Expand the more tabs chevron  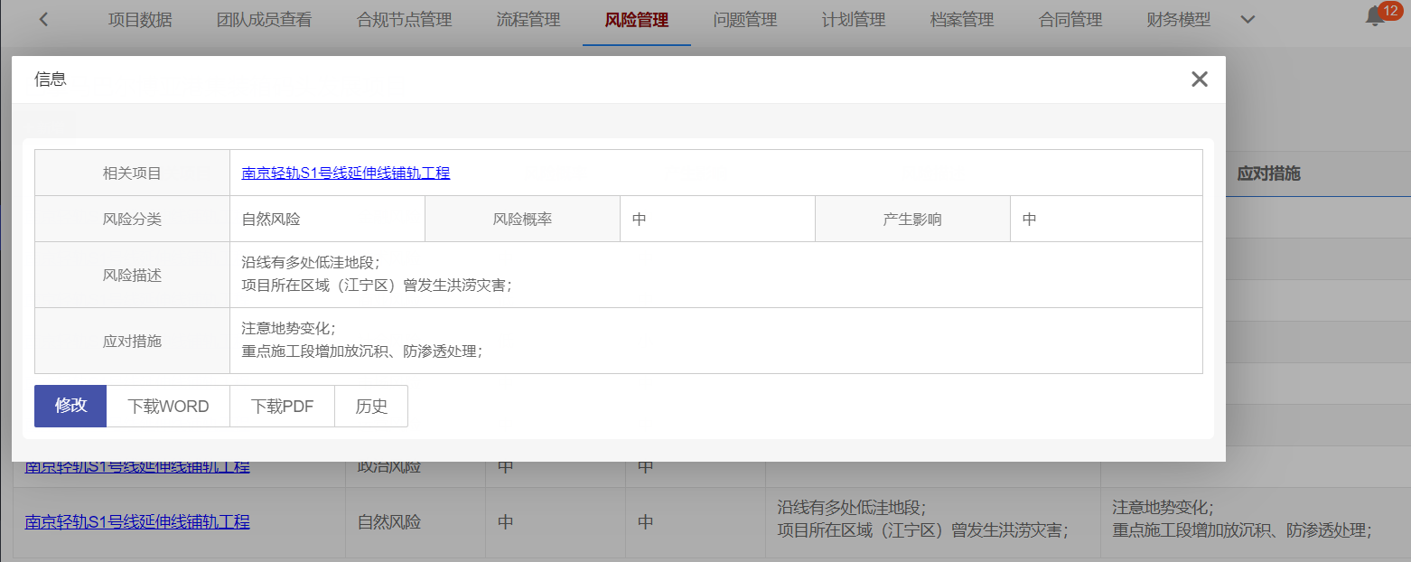pos(1247,20)
